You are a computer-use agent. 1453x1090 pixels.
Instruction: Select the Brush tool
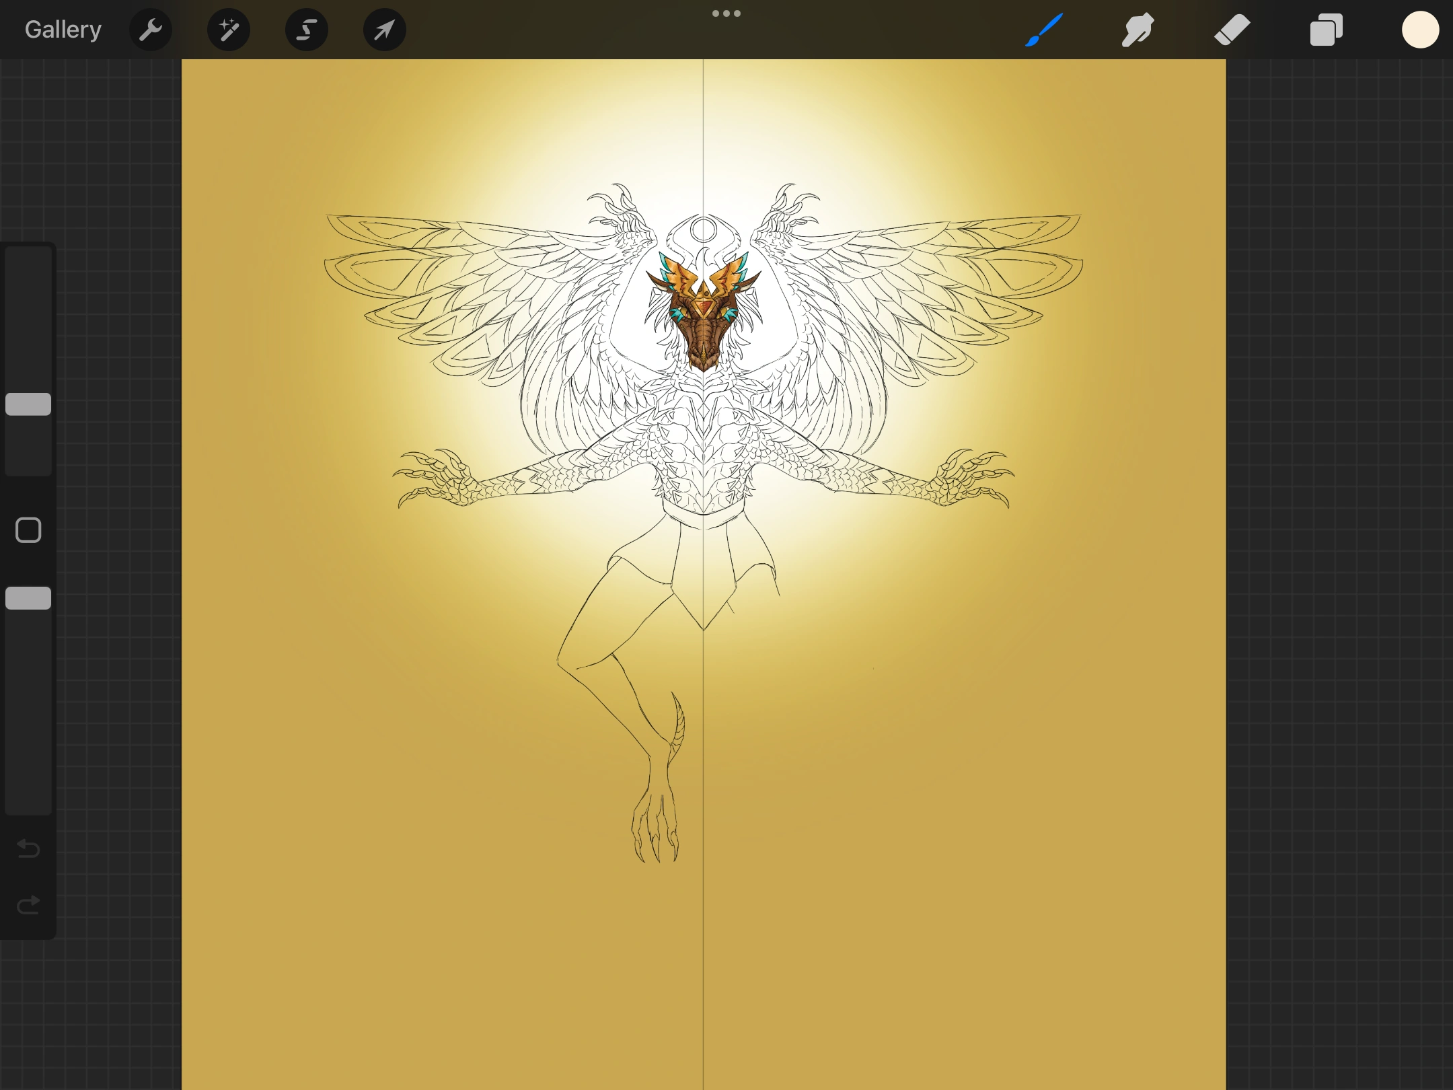pyautogui.click(x=1043, y=29)
